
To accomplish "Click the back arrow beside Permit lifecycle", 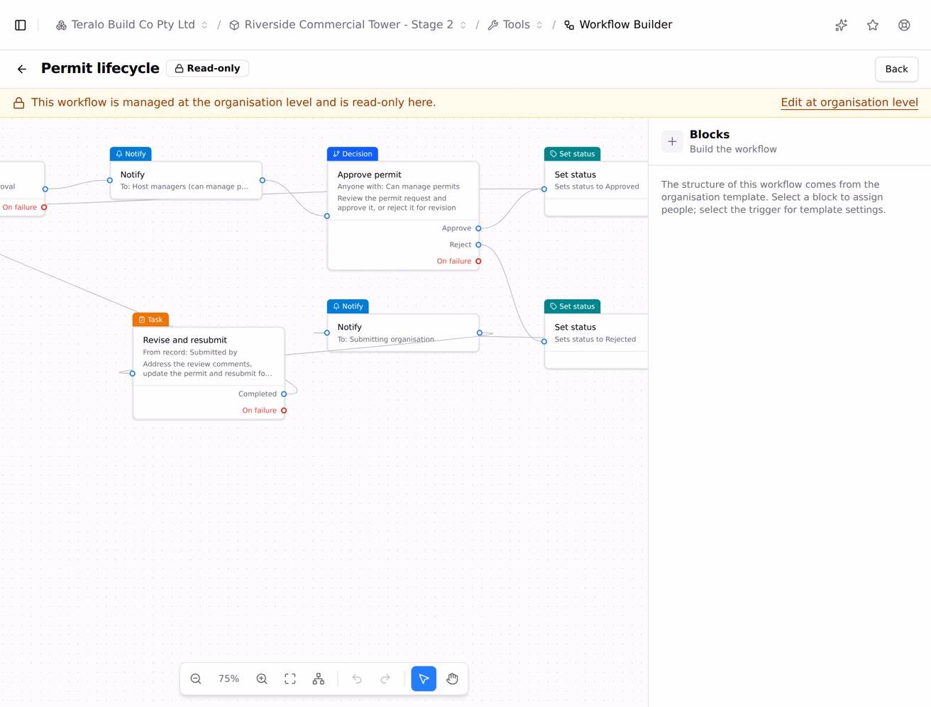I will [x=22, y=69].
